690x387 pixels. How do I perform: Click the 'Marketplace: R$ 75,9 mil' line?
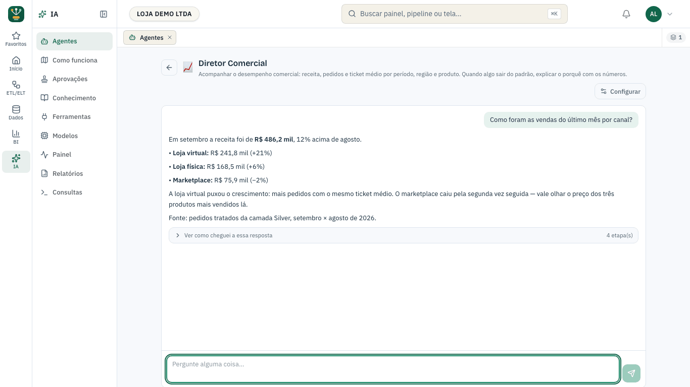218,180
